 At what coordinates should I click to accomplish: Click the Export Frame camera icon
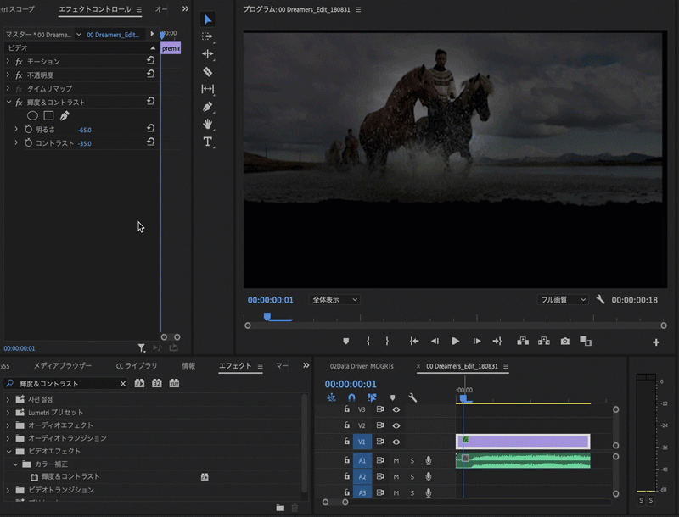tap(565, 342)
